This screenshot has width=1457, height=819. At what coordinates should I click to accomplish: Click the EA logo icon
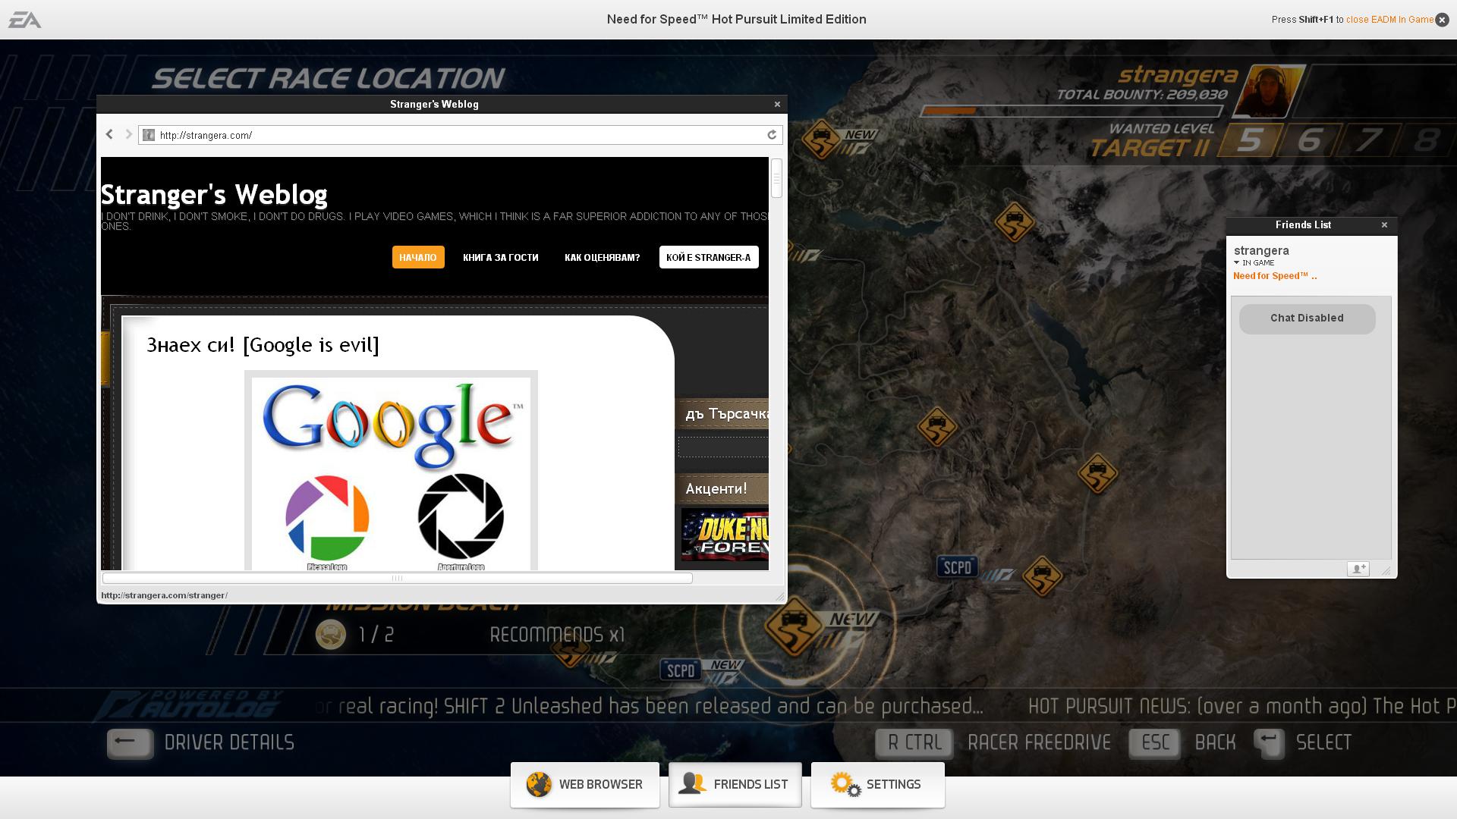24,20
